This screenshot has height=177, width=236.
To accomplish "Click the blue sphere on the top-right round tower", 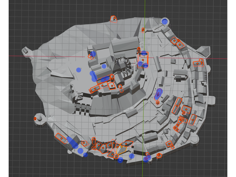I will pos(165,21).
